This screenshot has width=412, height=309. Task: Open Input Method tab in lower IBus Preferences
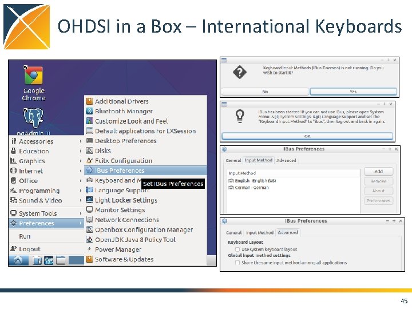click(260, 232)
